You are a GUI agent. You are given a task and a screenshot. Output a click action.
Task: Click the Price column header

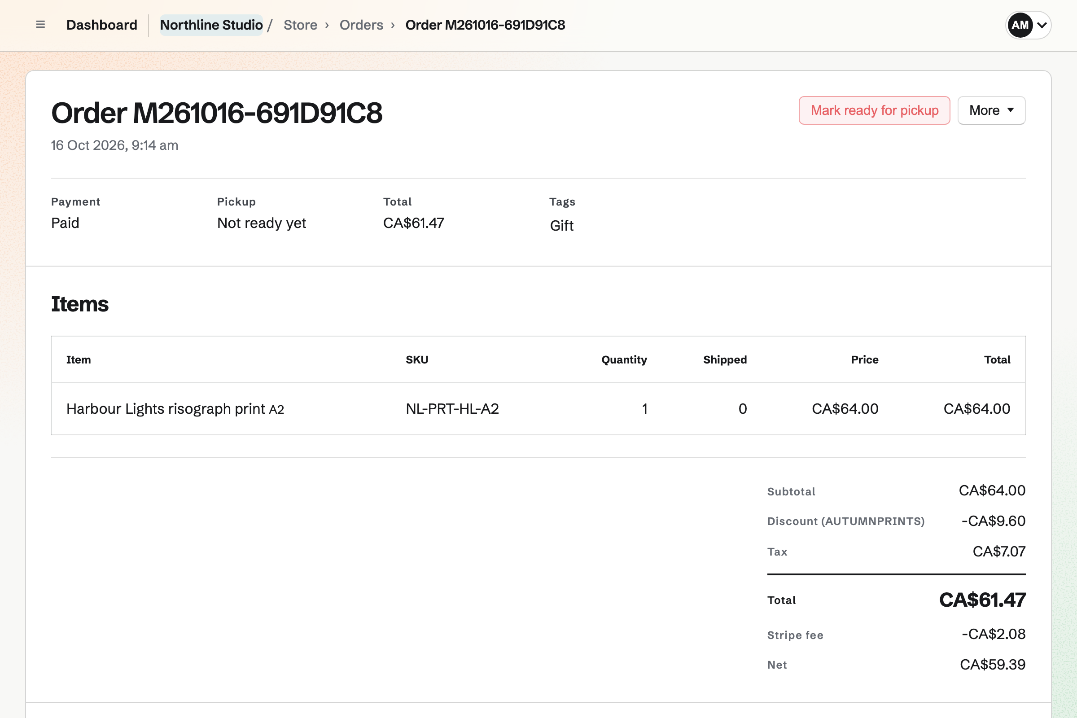[x=865, y=360]
